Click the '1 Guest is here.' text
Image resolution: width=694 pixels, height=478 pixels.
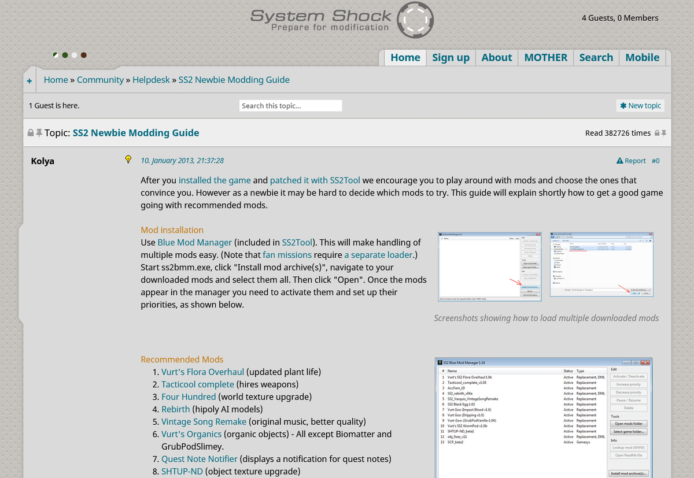[x=54, y=106]
